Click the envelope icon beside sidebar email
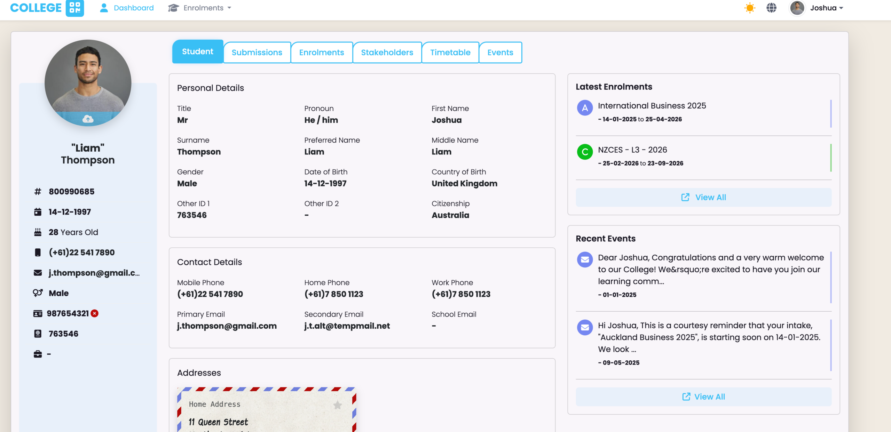The image size is (891, 432). tap(38, 273)
